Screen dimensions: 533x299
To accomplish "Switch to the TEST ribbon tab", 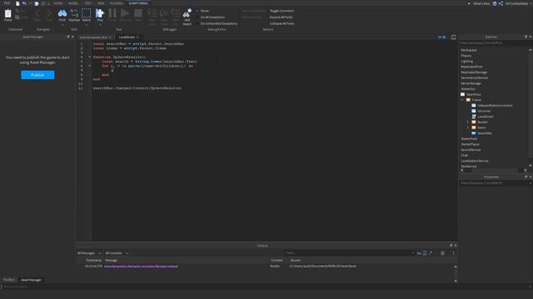I will 88,3.
